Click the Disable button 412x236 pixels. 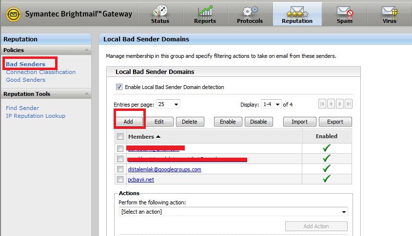[258, 122]
